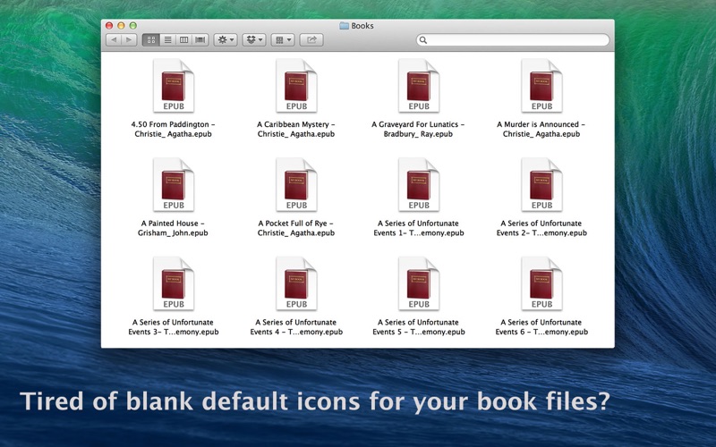Close the Books Finder window
This screenshot has width=716, height=447.
[x=109, y=26]
